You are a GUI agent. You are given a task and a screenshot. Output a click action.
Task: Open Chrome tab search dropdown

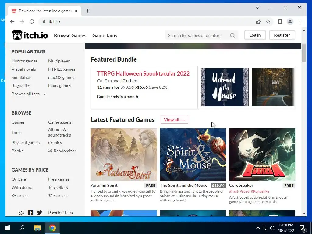click(x=257, y=8)
